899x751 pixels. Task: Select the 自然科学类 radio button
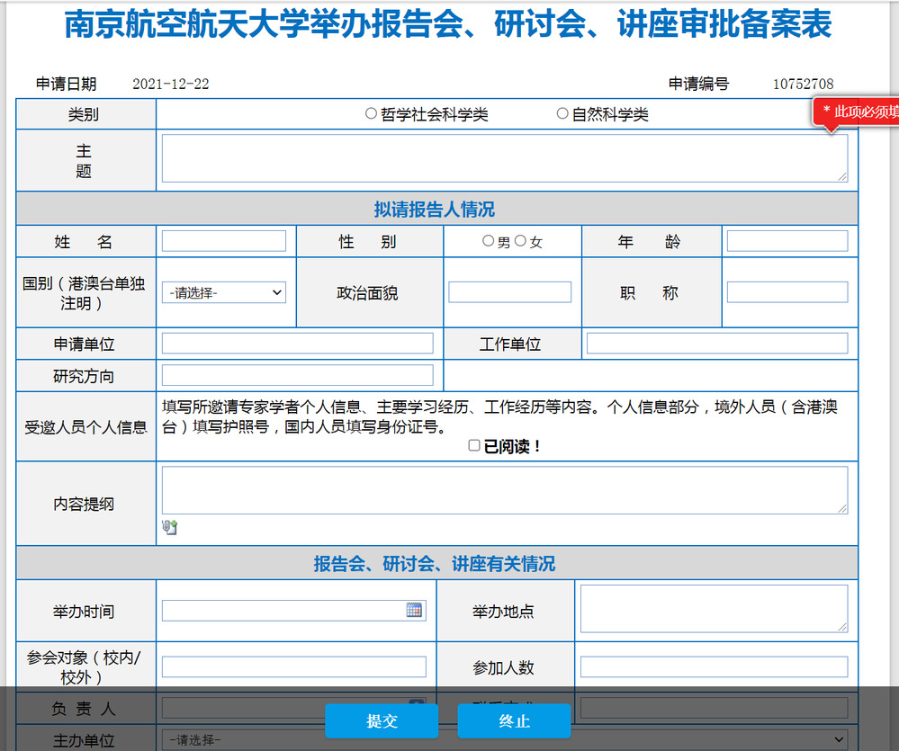[x=562, y=114]
